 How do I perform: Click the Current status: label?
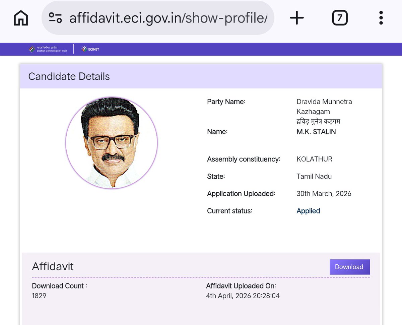(x=230, y=211)
